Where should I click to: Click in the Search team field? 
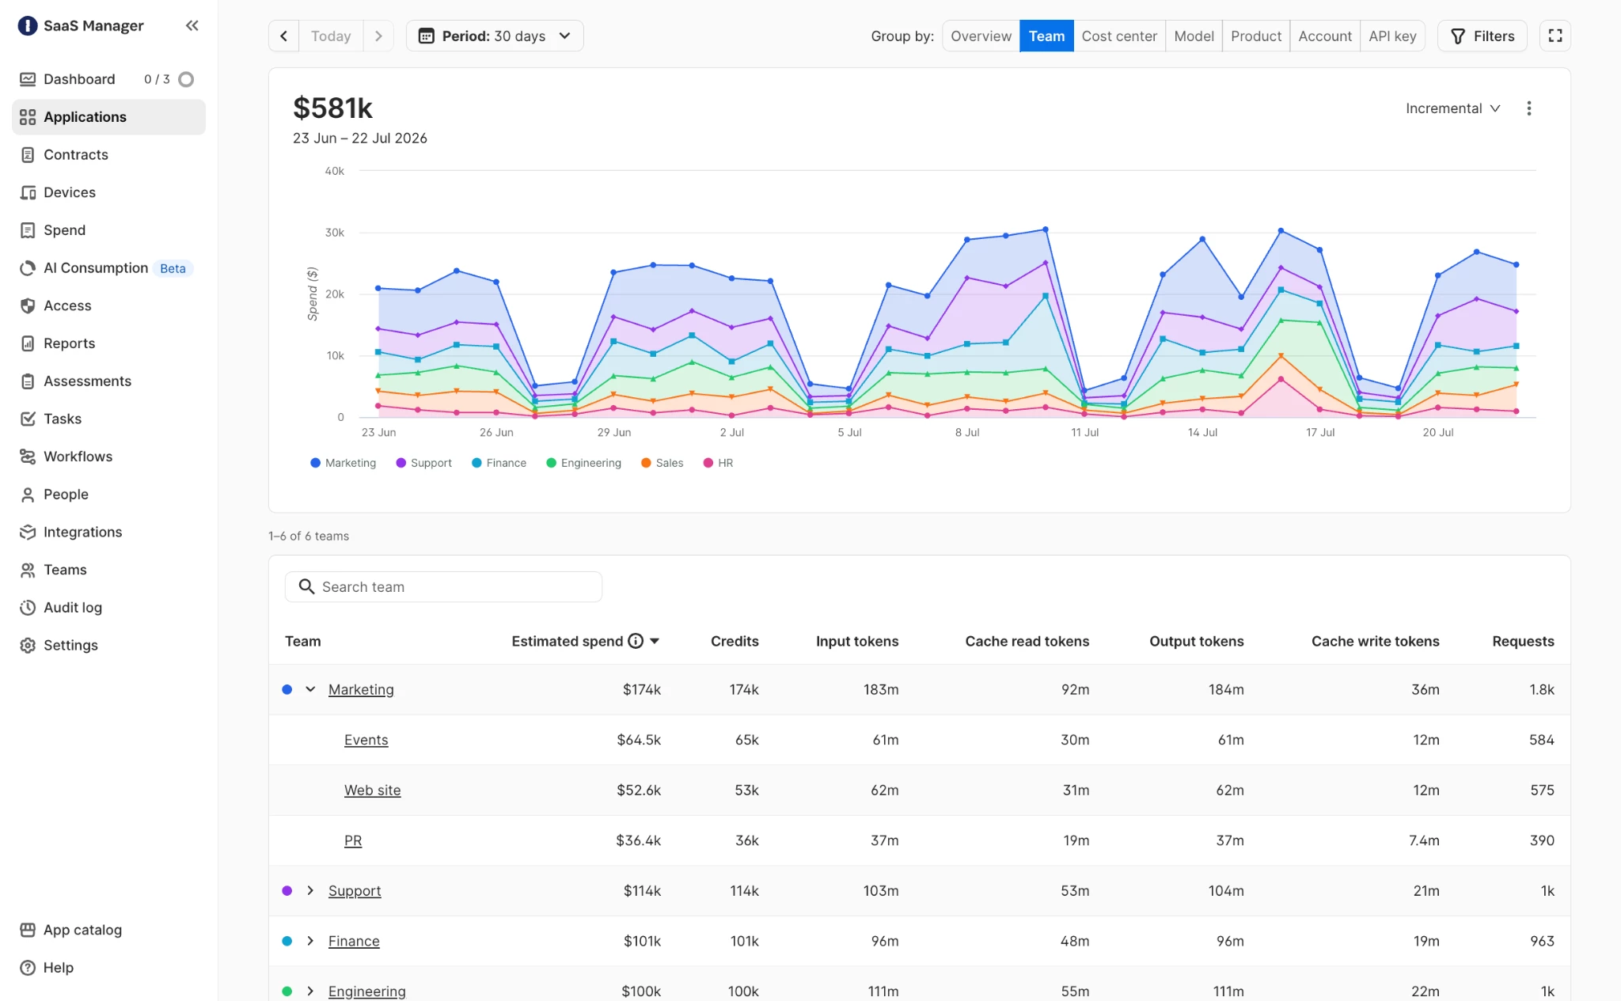443,587
